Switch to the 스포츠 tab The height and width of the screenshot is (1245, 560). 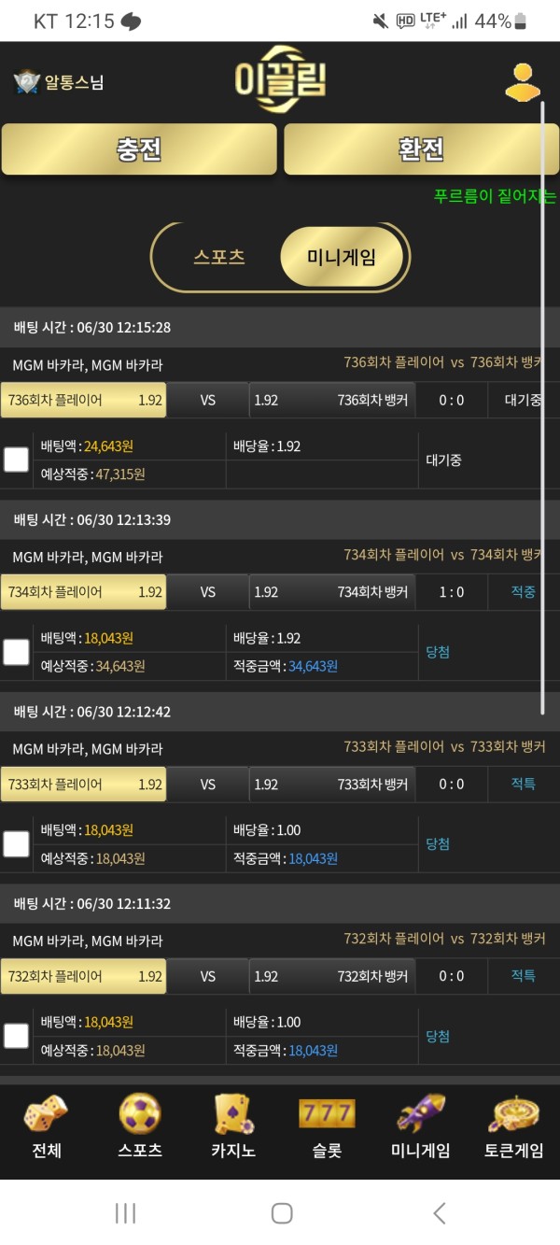coord(219,257)
